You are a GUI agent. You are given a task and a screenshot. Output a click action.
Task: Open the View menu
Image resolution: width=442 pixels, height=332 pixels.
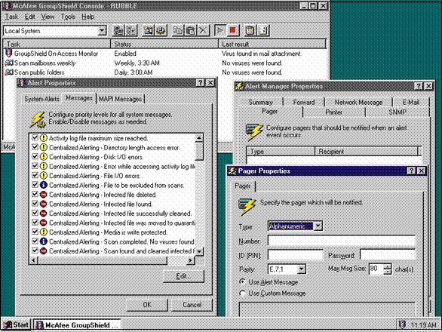[48, 17]
